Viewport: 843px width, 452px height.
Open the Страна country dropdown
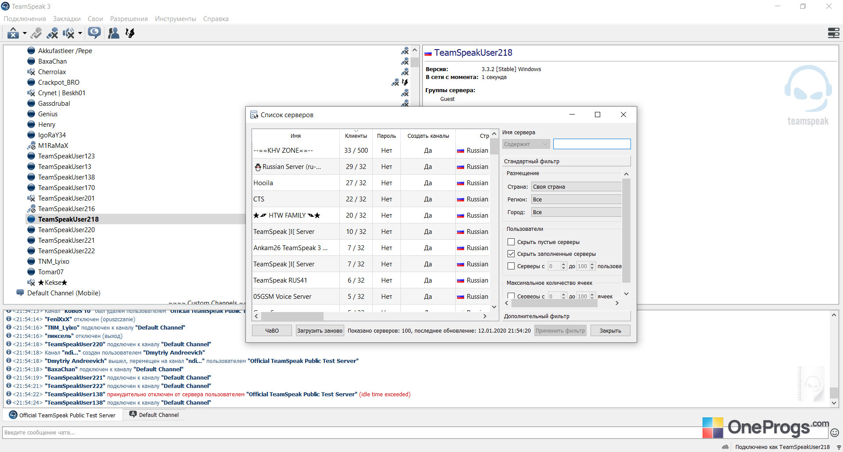576,187
